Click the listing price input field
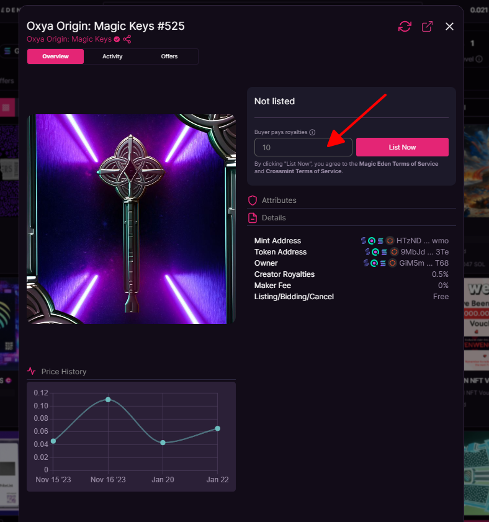 click(303, 147)
